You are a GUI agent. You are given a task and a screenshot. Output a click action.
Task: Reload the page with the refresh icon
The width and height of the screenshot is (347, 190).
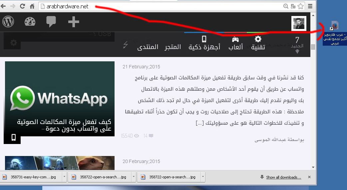coord(22,6)
